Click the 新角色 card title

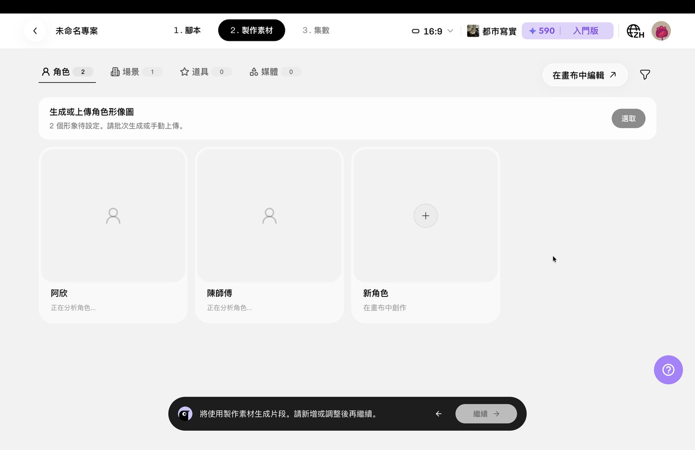(x=376, y=293)
